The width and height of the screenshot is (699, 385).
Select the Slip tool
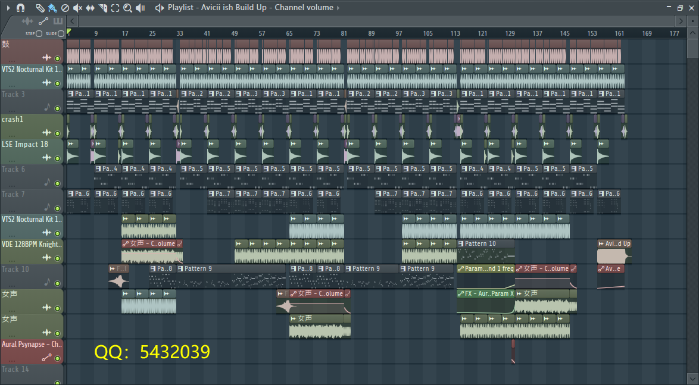(90, 8)
